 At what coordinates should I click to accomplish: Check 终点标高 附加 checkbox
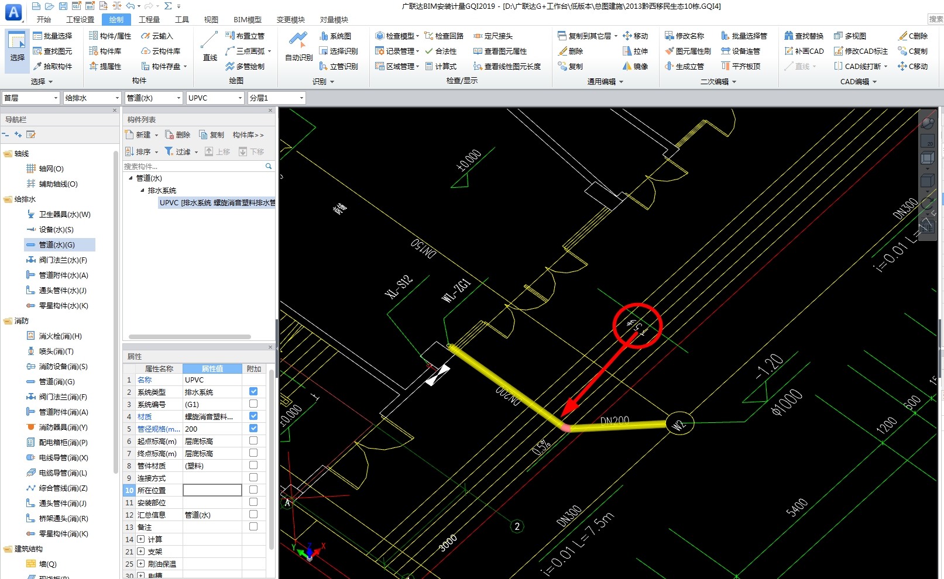[x=253, y=453]
